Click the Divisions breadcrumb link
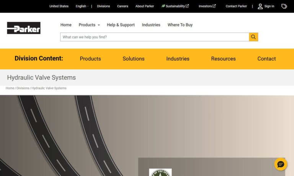Image resolution: width=294 pixels, height=176 pixels. coord(23,88)
